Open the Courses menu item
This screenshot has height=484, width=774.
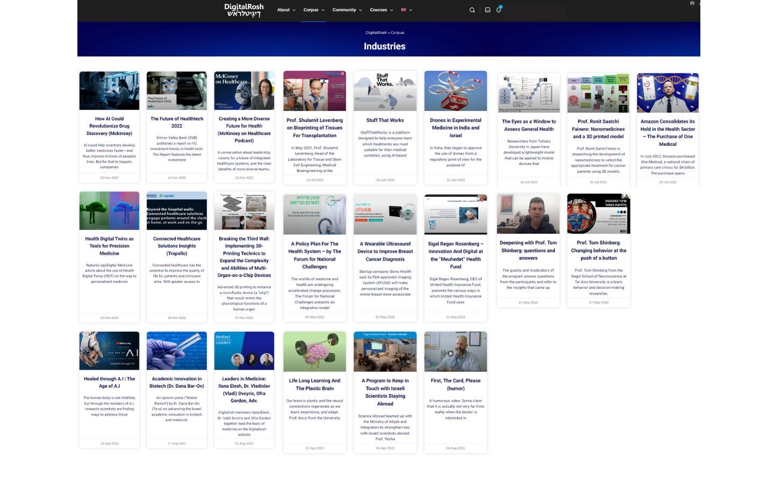click(x=378, y=10)
